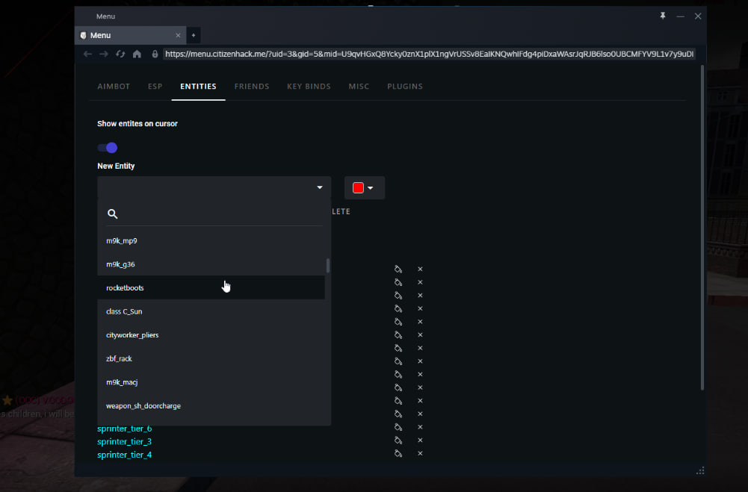Click the paint bucket icon for sprinter_tier_4
This screenshot has height=492, width=748.
[x=398, y=454]
